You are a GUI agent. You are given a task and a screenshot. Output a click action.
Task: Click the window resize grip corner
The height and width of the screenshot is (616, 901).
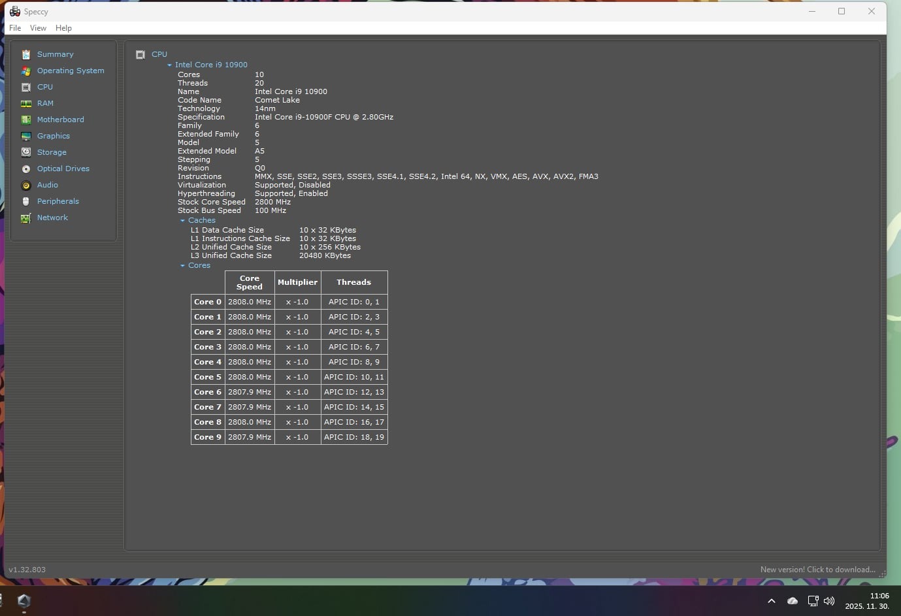(882, 574)
